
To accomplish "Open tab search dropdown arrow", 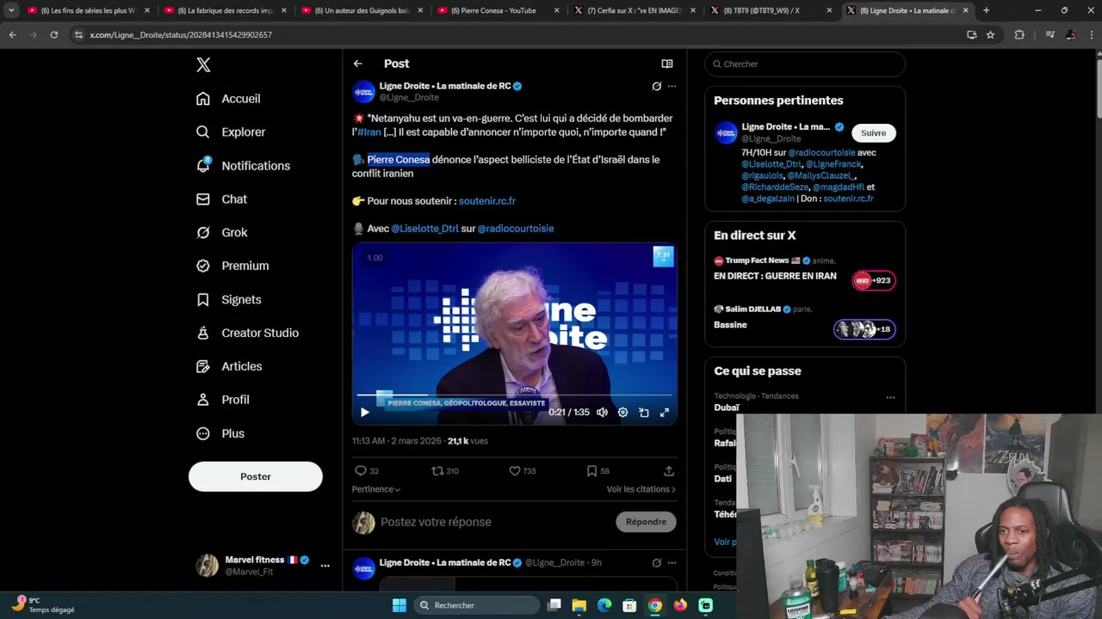I will (x=11, y=11).
